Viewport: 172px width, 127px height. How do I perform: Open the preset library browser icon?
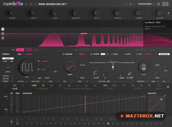pyautogui.click(x=31, y=4)
